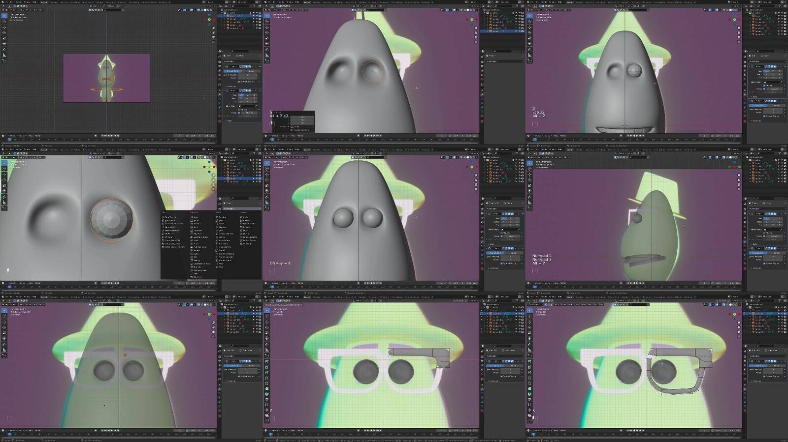Viewport: 788px width, 442px height.
Task: Collapse mirror modifier panel in zoomed-out full-character view
Action: [224, 90]
